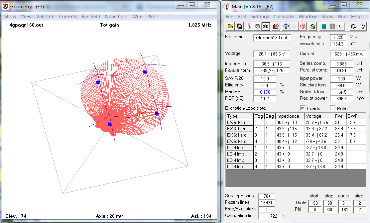Screen dimensions: 370x223
Task: Click the blue Radiat-eff. value 0.178
Action: 265,92
